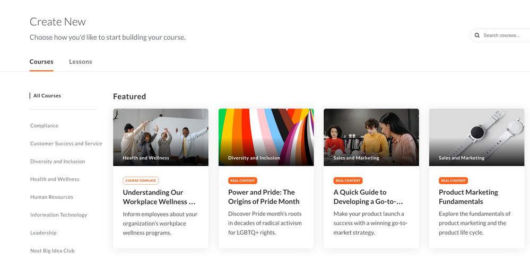This screenshot has height=260, width=530.
Task: Select Human Resources category
Action: click(51, 197)
